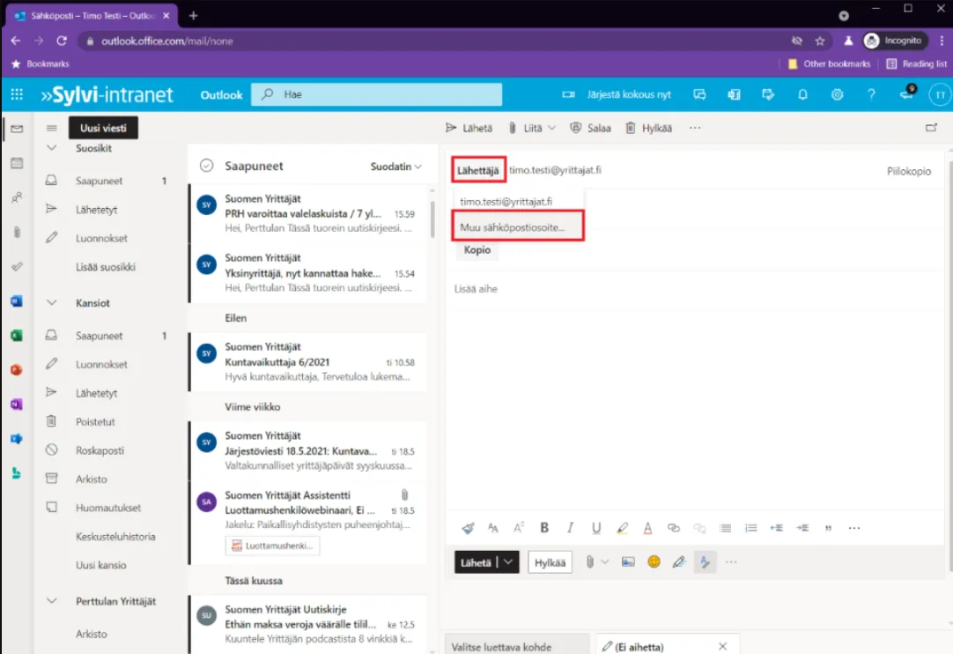Toggle select all messages circle checkbox
Viewport: 953px width, 654px height.
pos(207,166)
